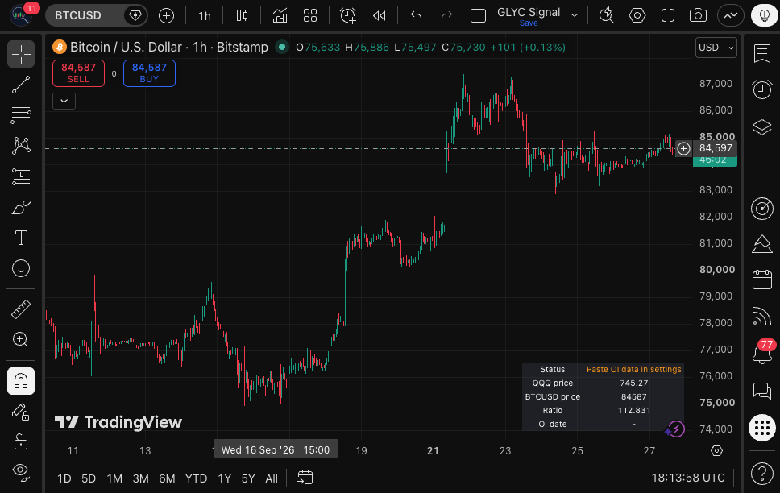Open the 1h interval selector
This screenshot has height=493, width=780.
click(205, 16)
